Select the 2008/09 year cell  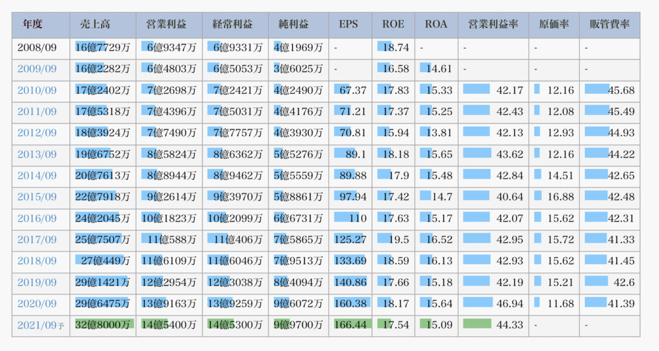tap(37, 48)
